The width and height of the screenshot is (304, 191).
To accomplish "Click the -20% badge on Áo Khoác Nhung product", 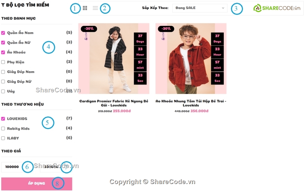I will [166, 29].
